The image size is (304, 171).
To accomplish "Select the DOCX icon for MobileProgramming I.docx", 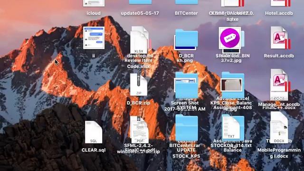I will coord(279,128).
